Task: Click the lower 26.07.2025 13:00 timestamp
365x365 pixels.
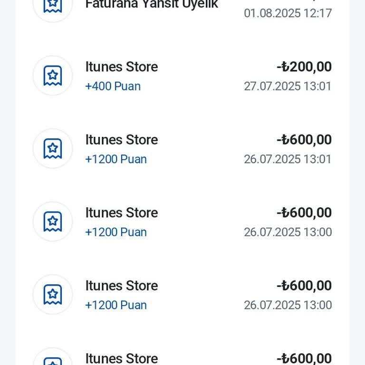Action: [288, 305]
